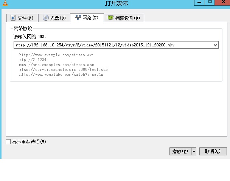Click example text rtsp://server.example.org:8080/test.sdp
The image size is (230, 181).
pos(64,70)
